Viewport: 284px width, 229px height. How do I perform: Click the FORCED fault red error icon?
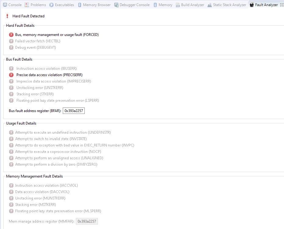click(11, 35)
